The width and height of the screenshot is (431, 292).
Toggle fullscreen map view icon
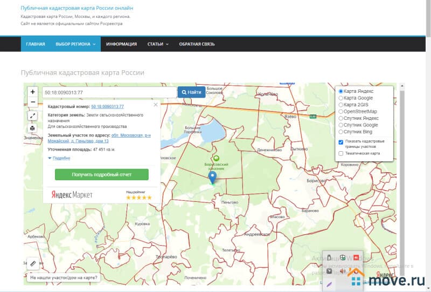(x=33, y=116)
